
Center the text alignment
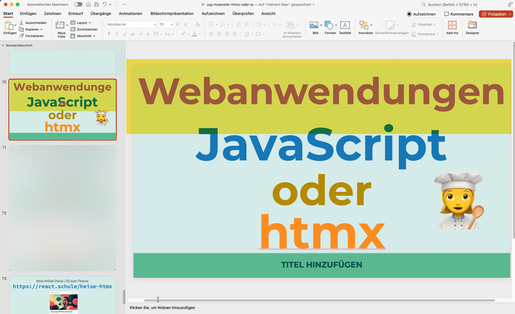coord(219,34)
